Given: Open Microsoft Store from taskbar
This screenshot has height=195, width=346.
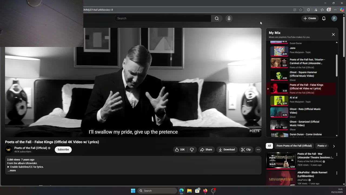Looking at the screenshot, I should [197, 191].
